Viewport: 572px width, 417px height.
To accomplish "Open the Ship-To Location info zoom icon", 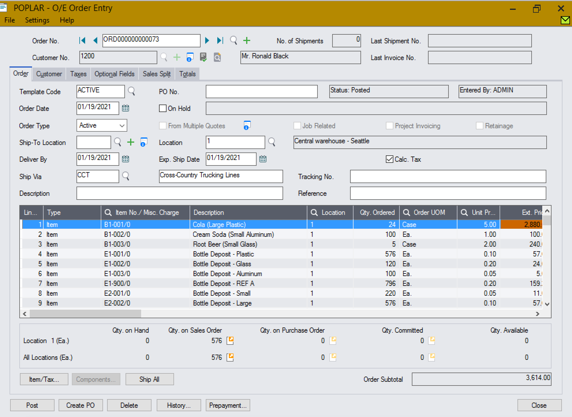I will [144, 142].
